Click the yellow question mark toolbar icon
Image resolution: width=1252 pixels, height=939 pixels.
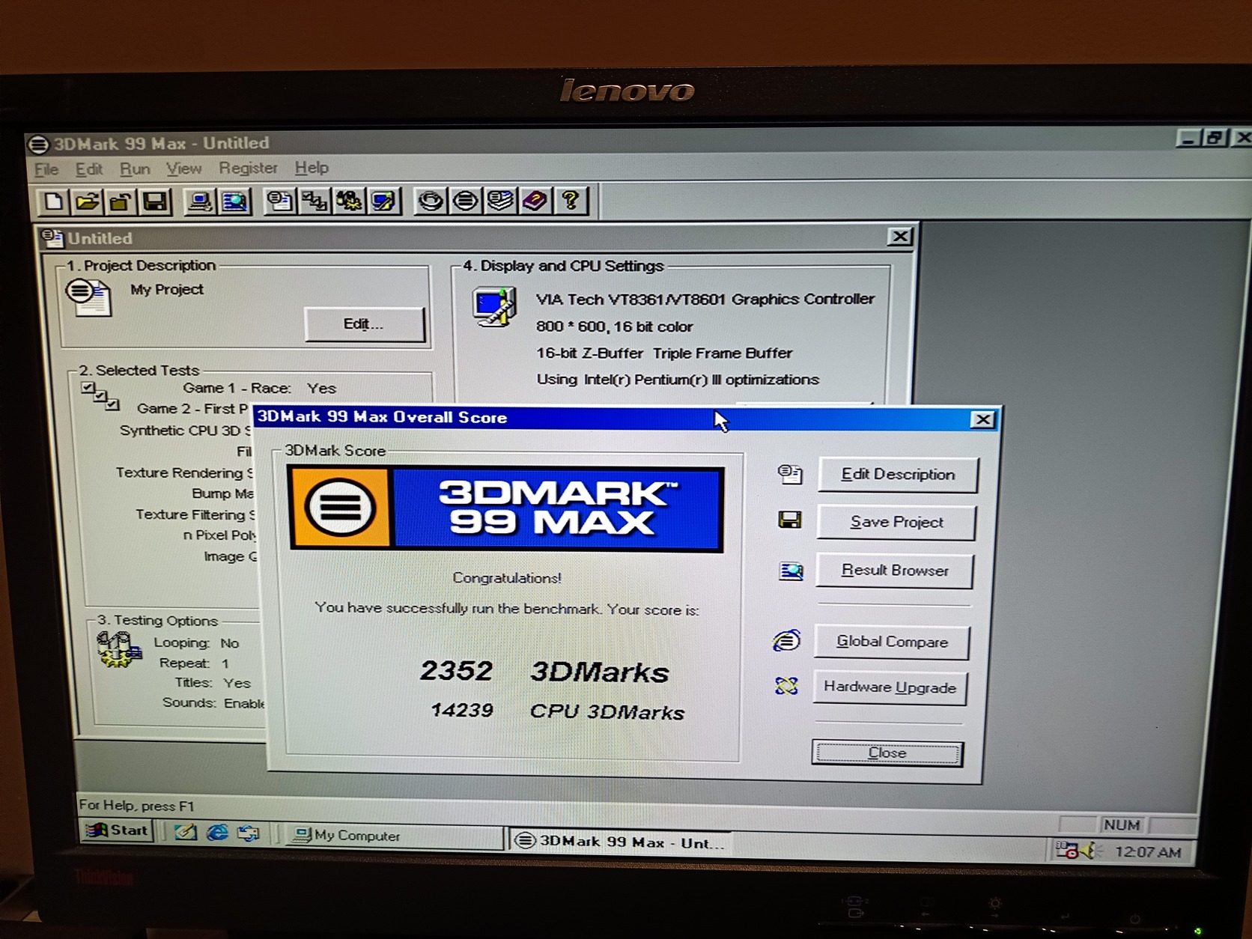pos(570,201)
